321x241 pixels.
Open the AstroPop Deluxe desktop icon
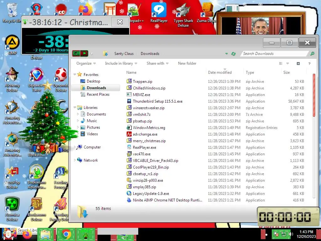[x=12, y=177]
